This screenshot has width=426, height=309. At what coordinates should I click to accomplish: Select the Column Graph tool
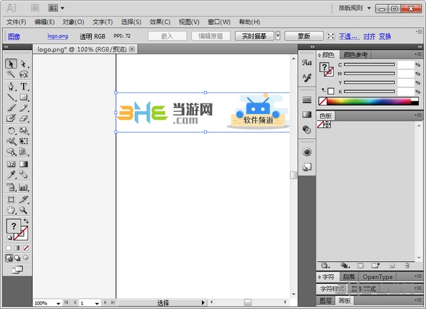24,187
